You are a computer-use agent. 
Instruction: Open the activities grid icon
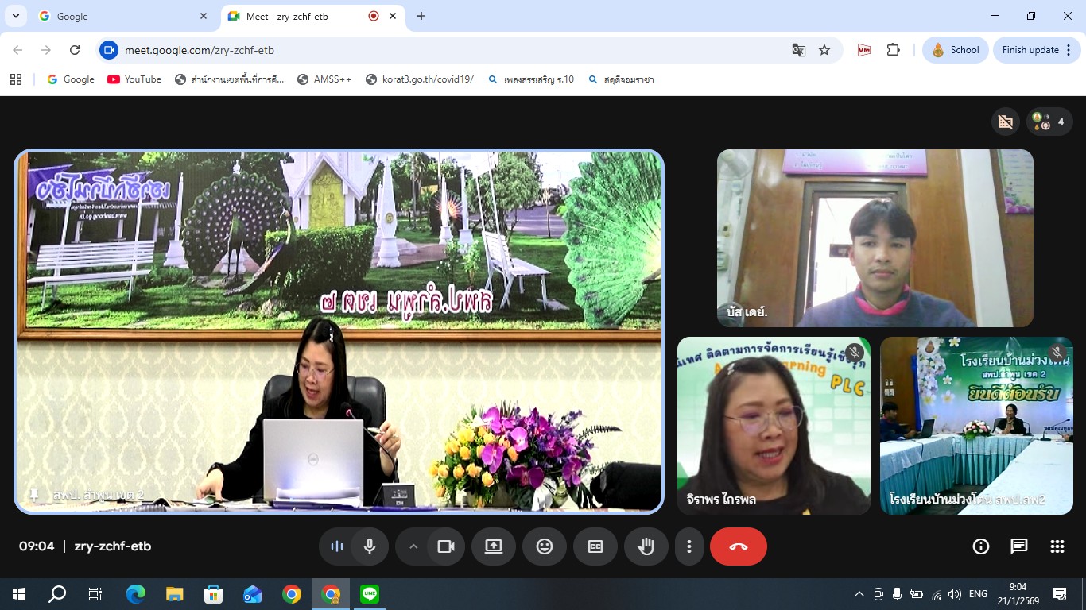click(x=1057, y=546)
